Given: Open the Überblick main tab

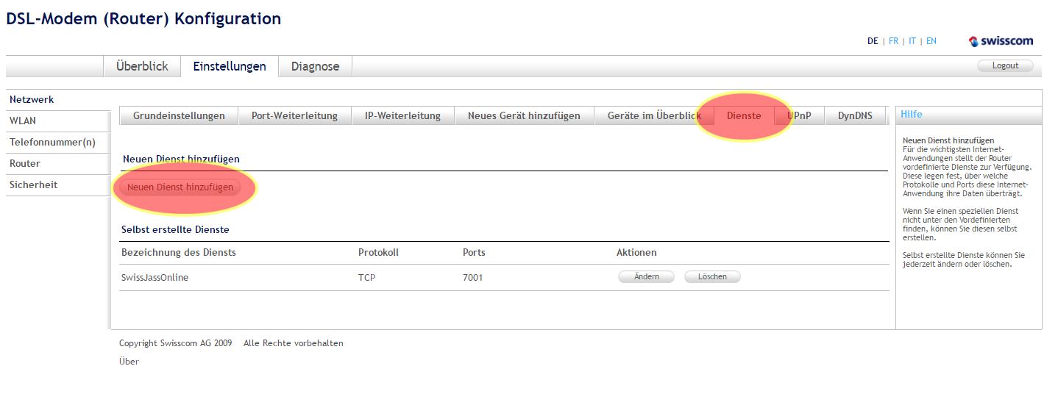Looking at the screenshot, I should 142,66.
